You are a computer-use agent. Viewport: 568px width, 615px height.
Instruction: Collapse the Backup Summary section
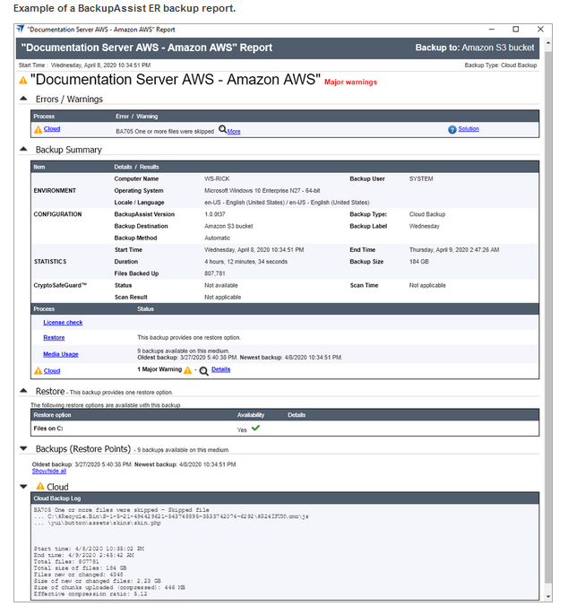(23, 150)
